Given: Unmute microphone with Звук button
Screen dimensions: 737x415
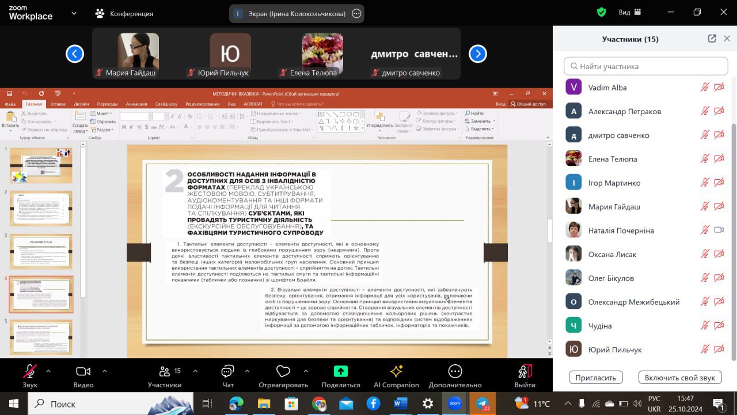Looking at the screenshot, I should [30, 372].
